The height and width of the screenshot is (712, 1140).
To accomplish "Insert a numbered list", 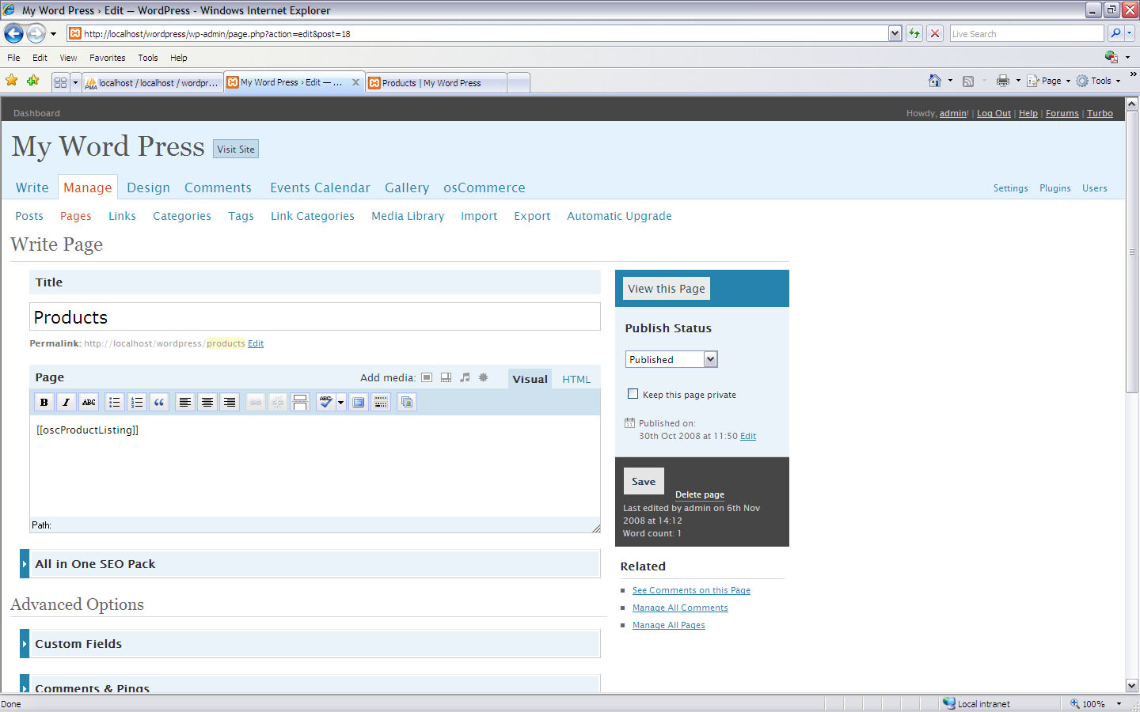I will coord(137,403).
